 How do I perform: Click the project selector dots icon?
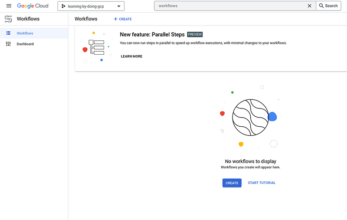click(63, 6)
